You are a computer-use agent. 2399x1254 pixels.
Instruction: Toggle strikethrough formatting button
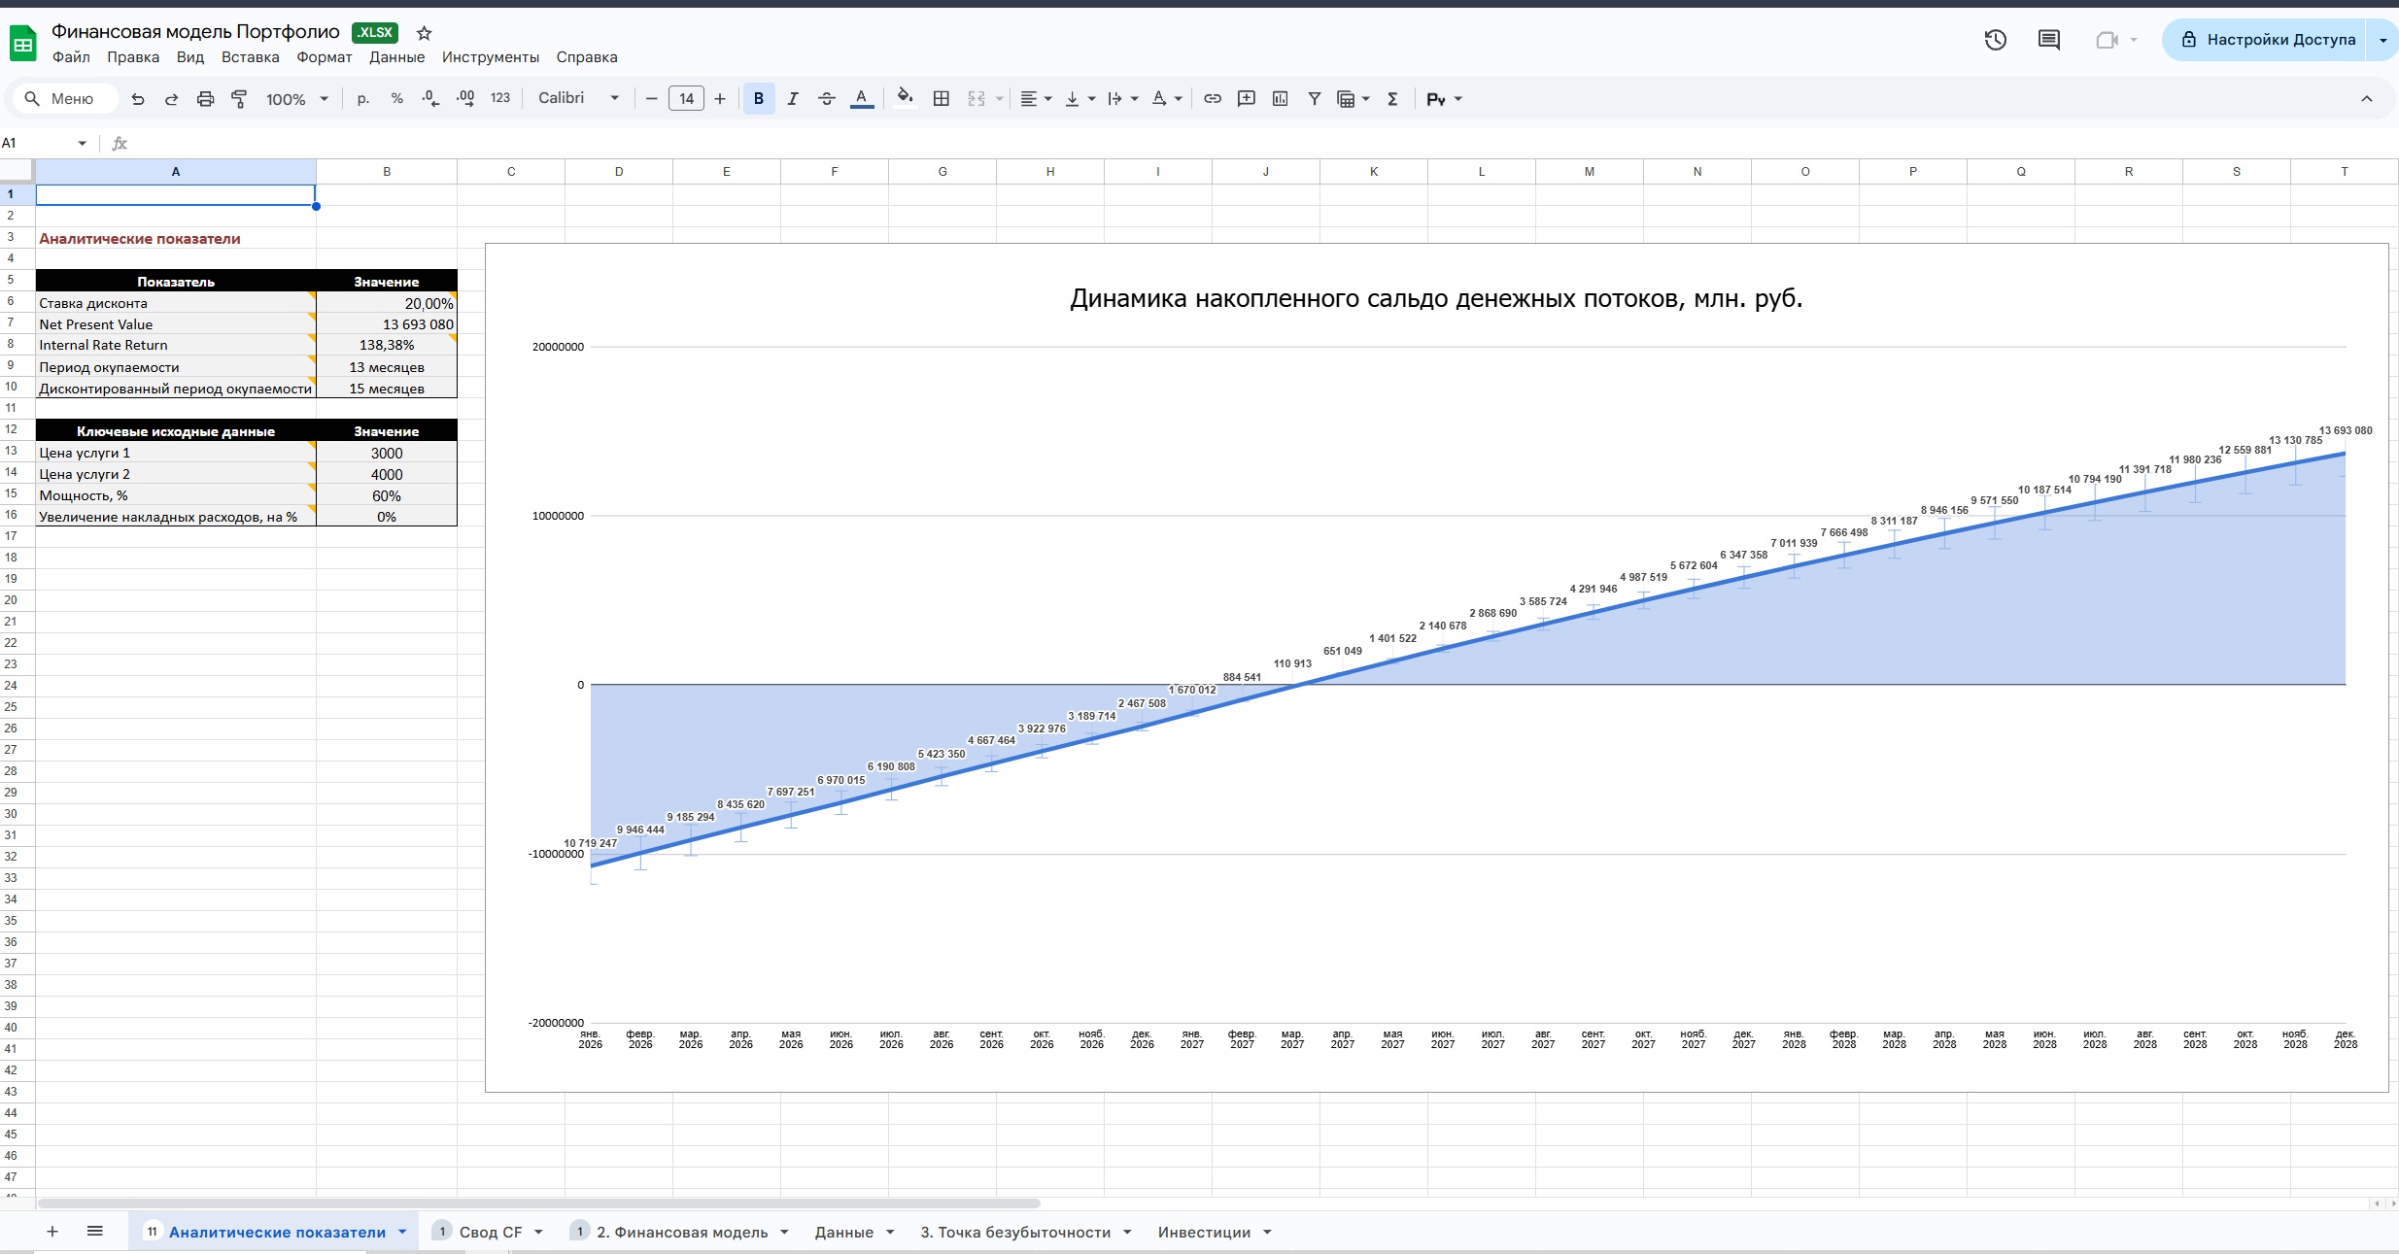[827, 99]
